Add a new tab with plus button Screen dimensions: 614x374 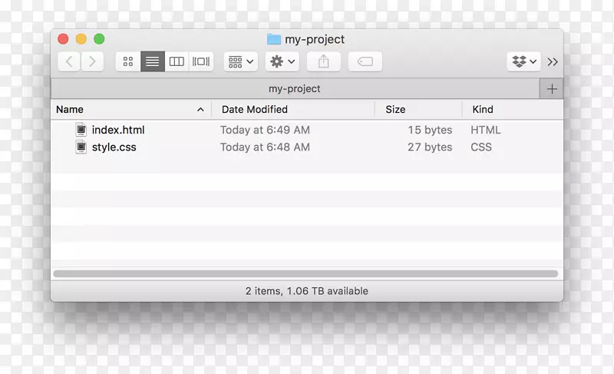coord(551,89)
